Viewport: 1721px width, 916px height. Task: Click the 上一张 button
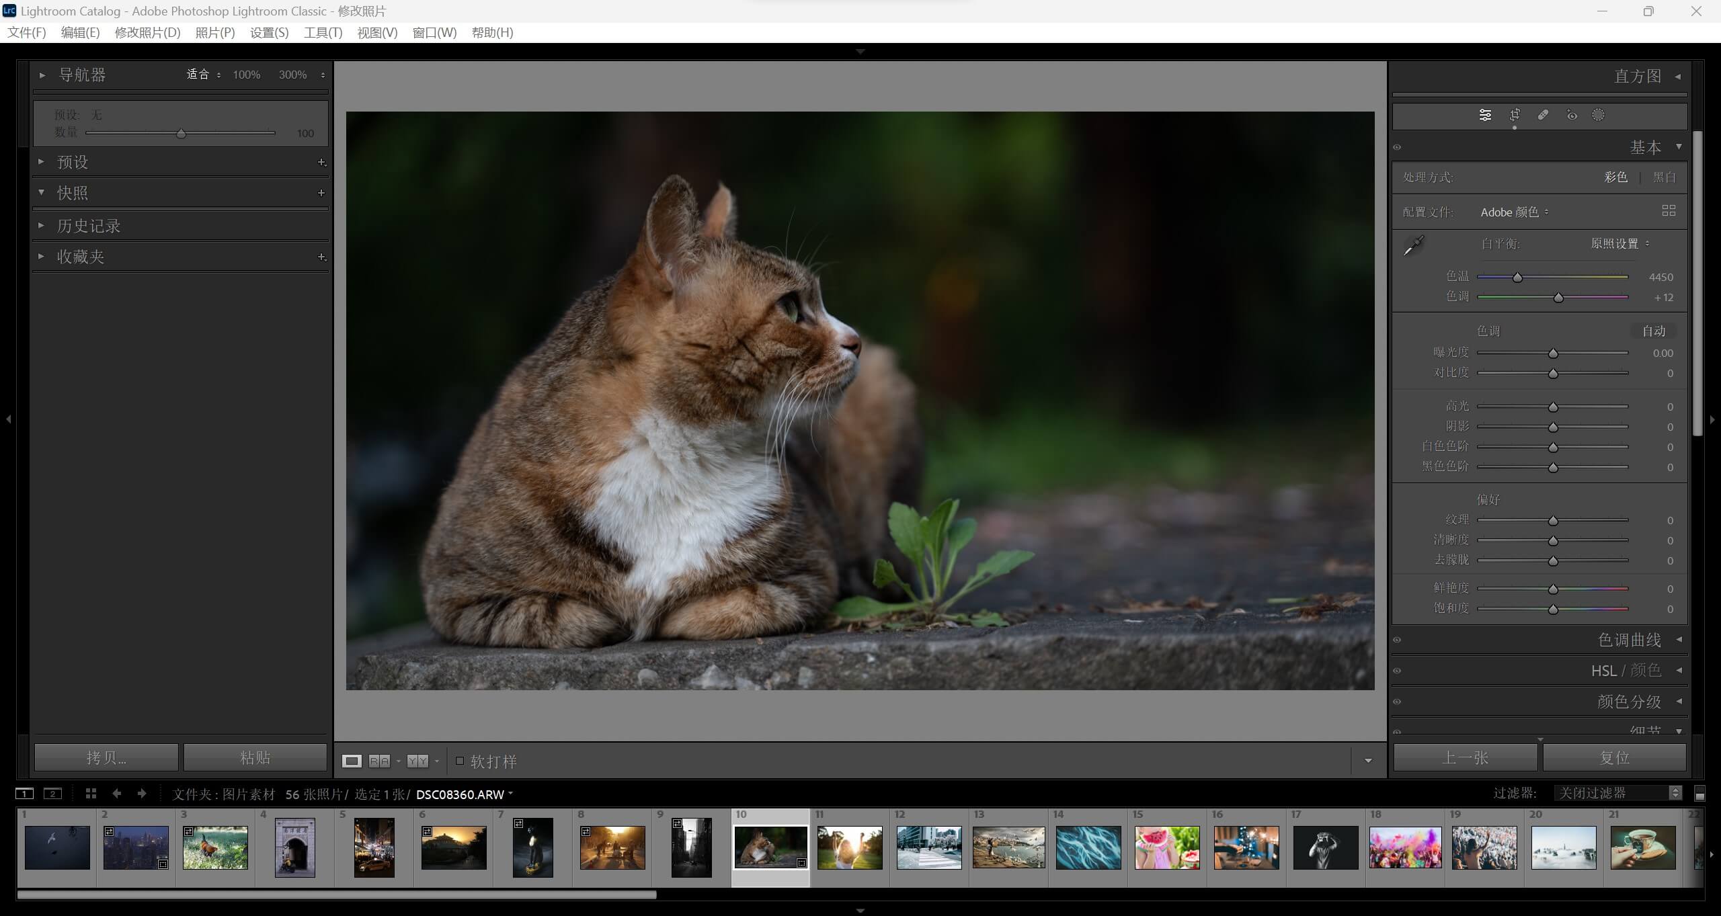tap(1466, 757)
